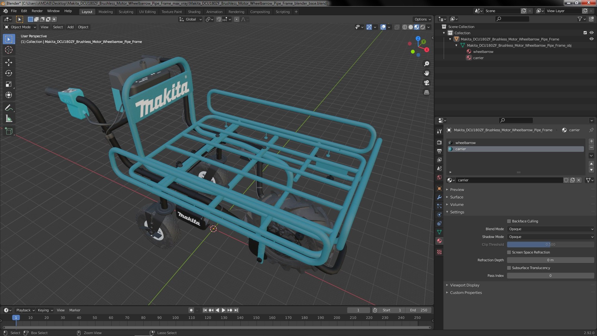The width and height of the screenshot is (597, 336).
Task: Expand the Volume panel
Action: [x=456, y=205]
